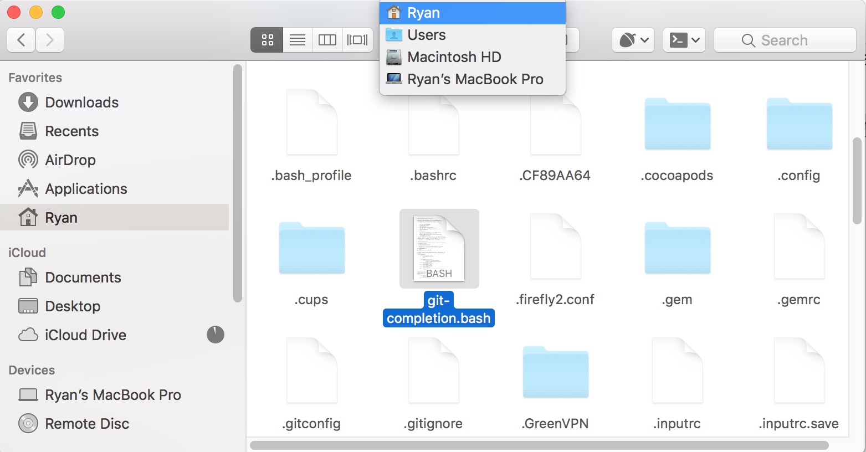
Task: Open the terminal toolbar dropdown
Action: pyautogui.click(x=684, y=40)
